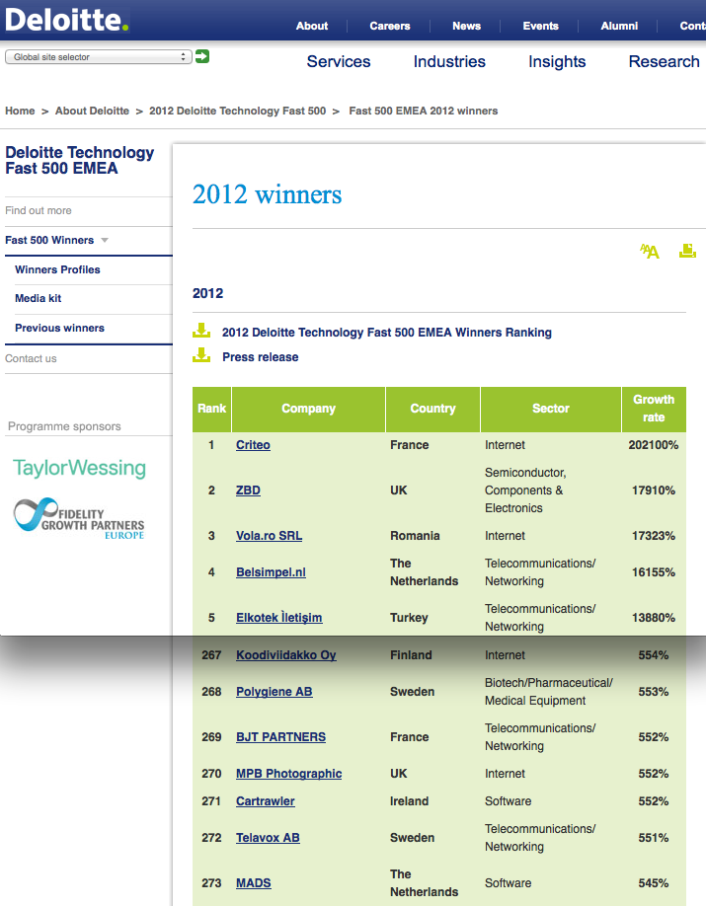This screenshot has height=906, width=706.
Task: Click Ireland in the country column
Action: coord(409,800)
